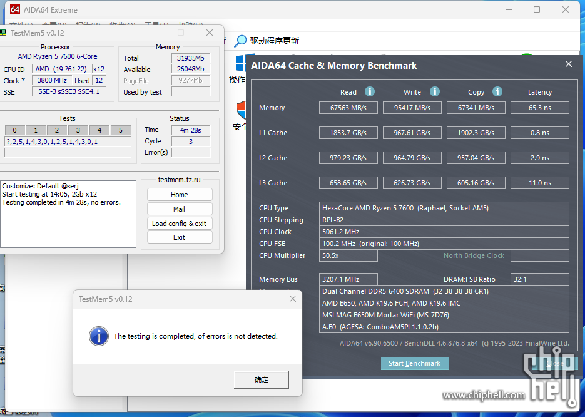Click the AGESA ComboAM5PI 1.1.0.2b field
The image size is (585, 417).
(444, 327)
